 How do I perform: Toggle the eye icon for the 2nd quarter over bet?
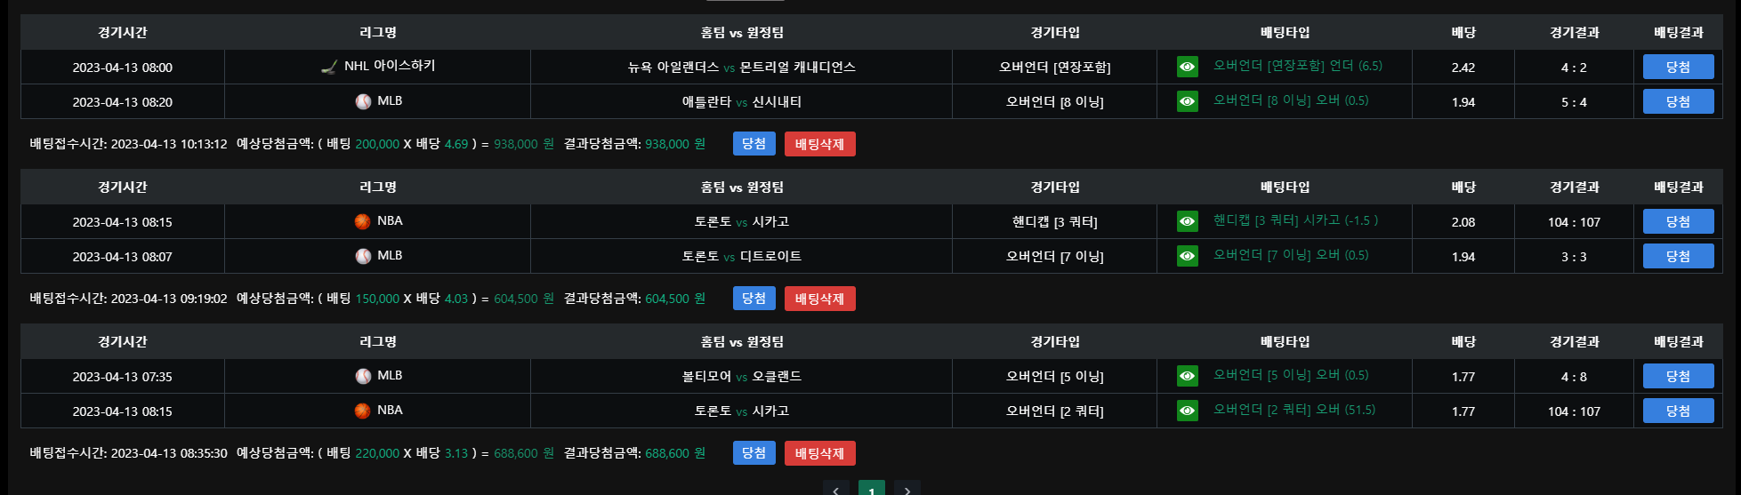(1187, 411)
